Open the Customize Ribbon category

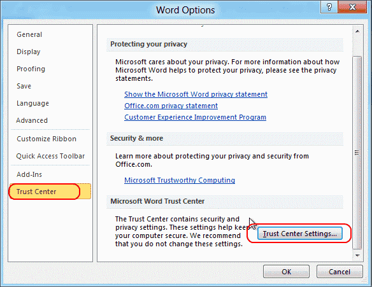pos(46,139)
